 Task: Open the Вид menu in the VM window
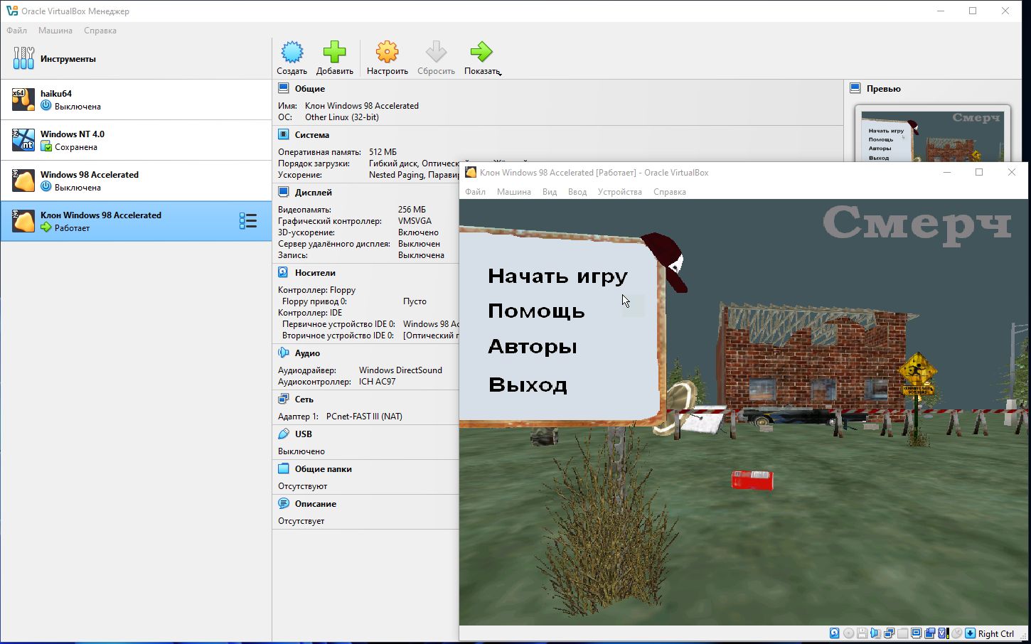click(550, 192)
